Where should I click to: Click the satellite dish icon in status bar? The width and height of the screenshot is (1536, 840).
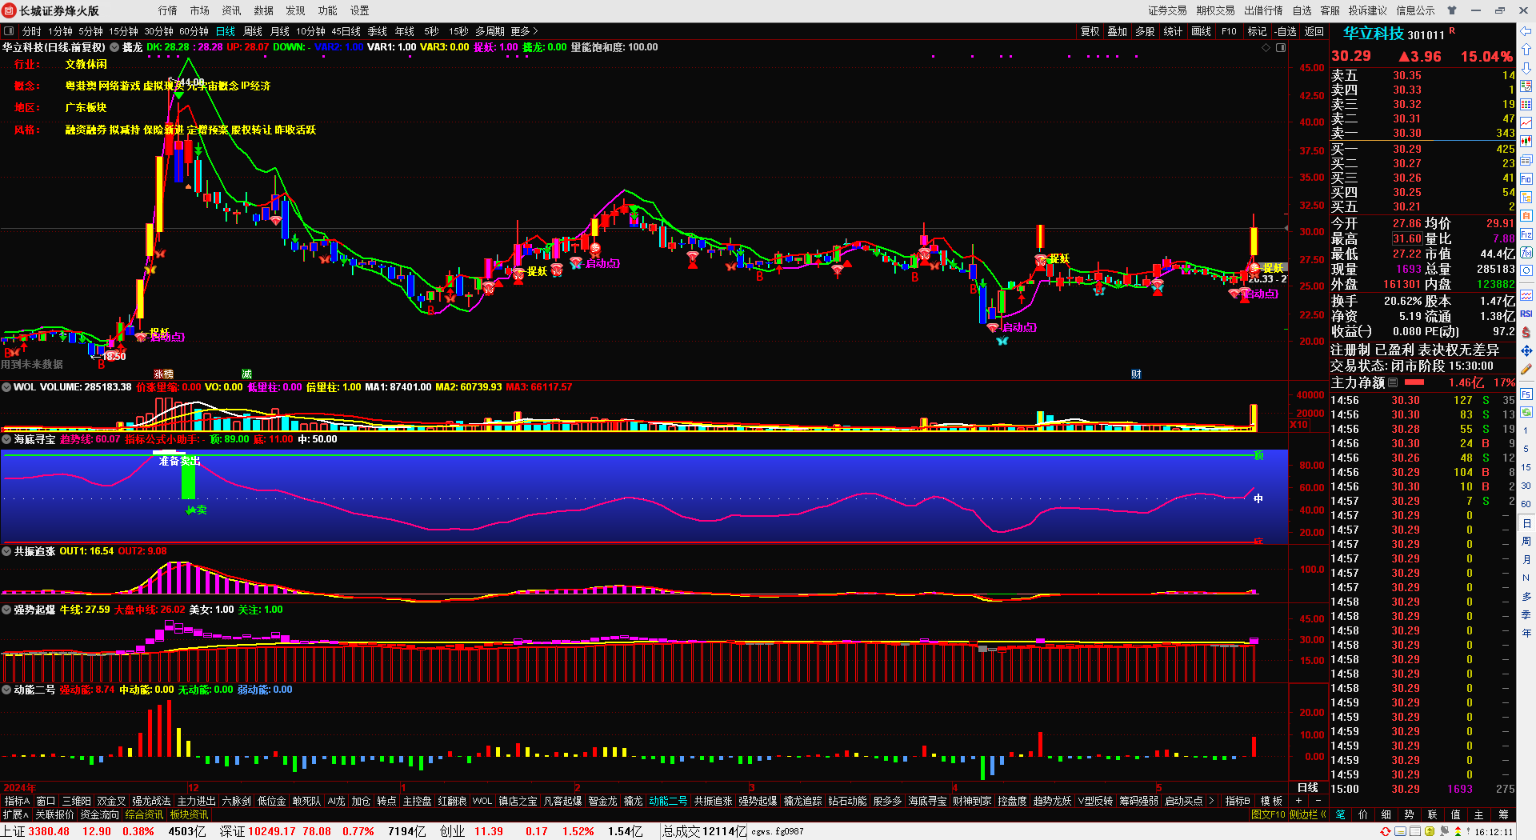point(1445,832)
